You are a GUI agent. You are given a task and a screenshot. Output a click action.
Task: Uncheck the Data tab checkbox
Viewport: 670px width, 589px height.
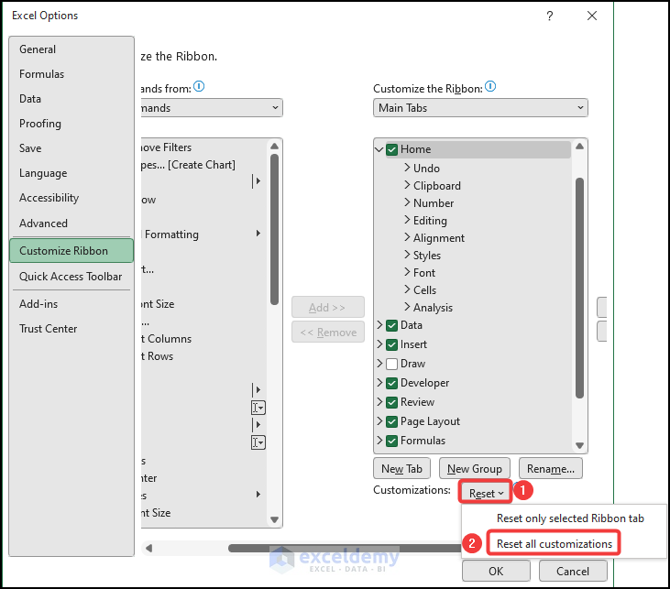coord(392,325)
